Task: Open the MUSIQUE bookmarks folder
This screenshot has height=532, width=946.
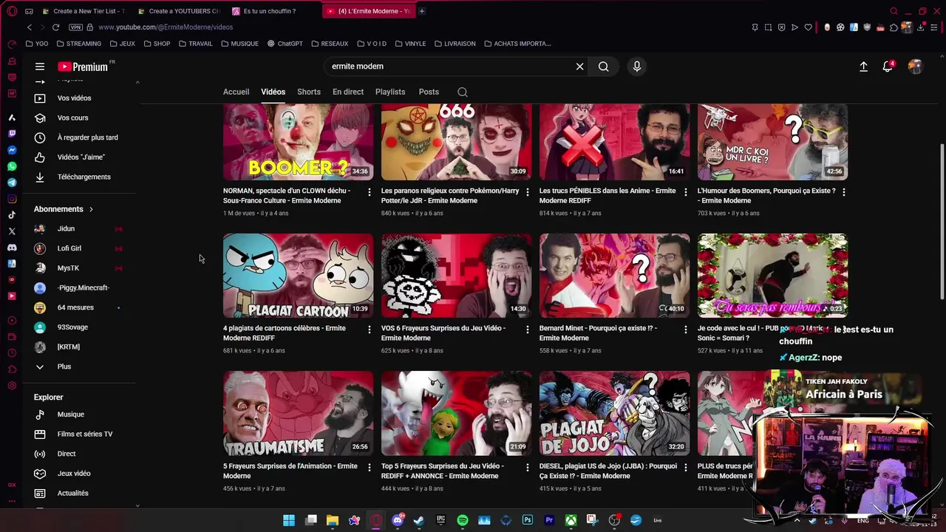Action: coord(239,44)
